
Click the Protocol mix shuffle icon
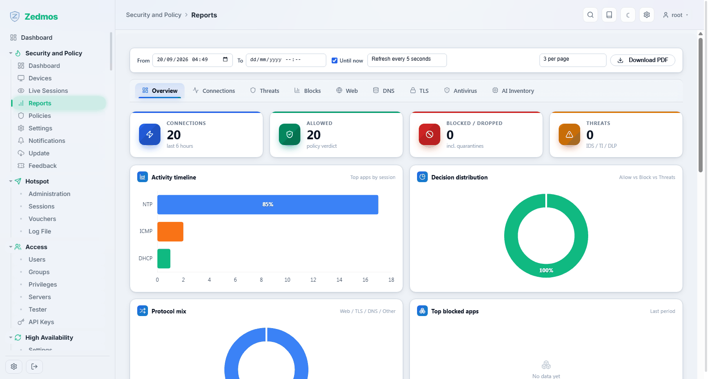point(143,311)
